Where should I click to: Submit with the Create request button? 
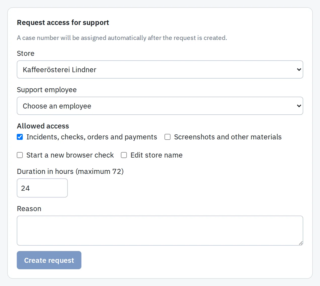[x=49, y=260]
